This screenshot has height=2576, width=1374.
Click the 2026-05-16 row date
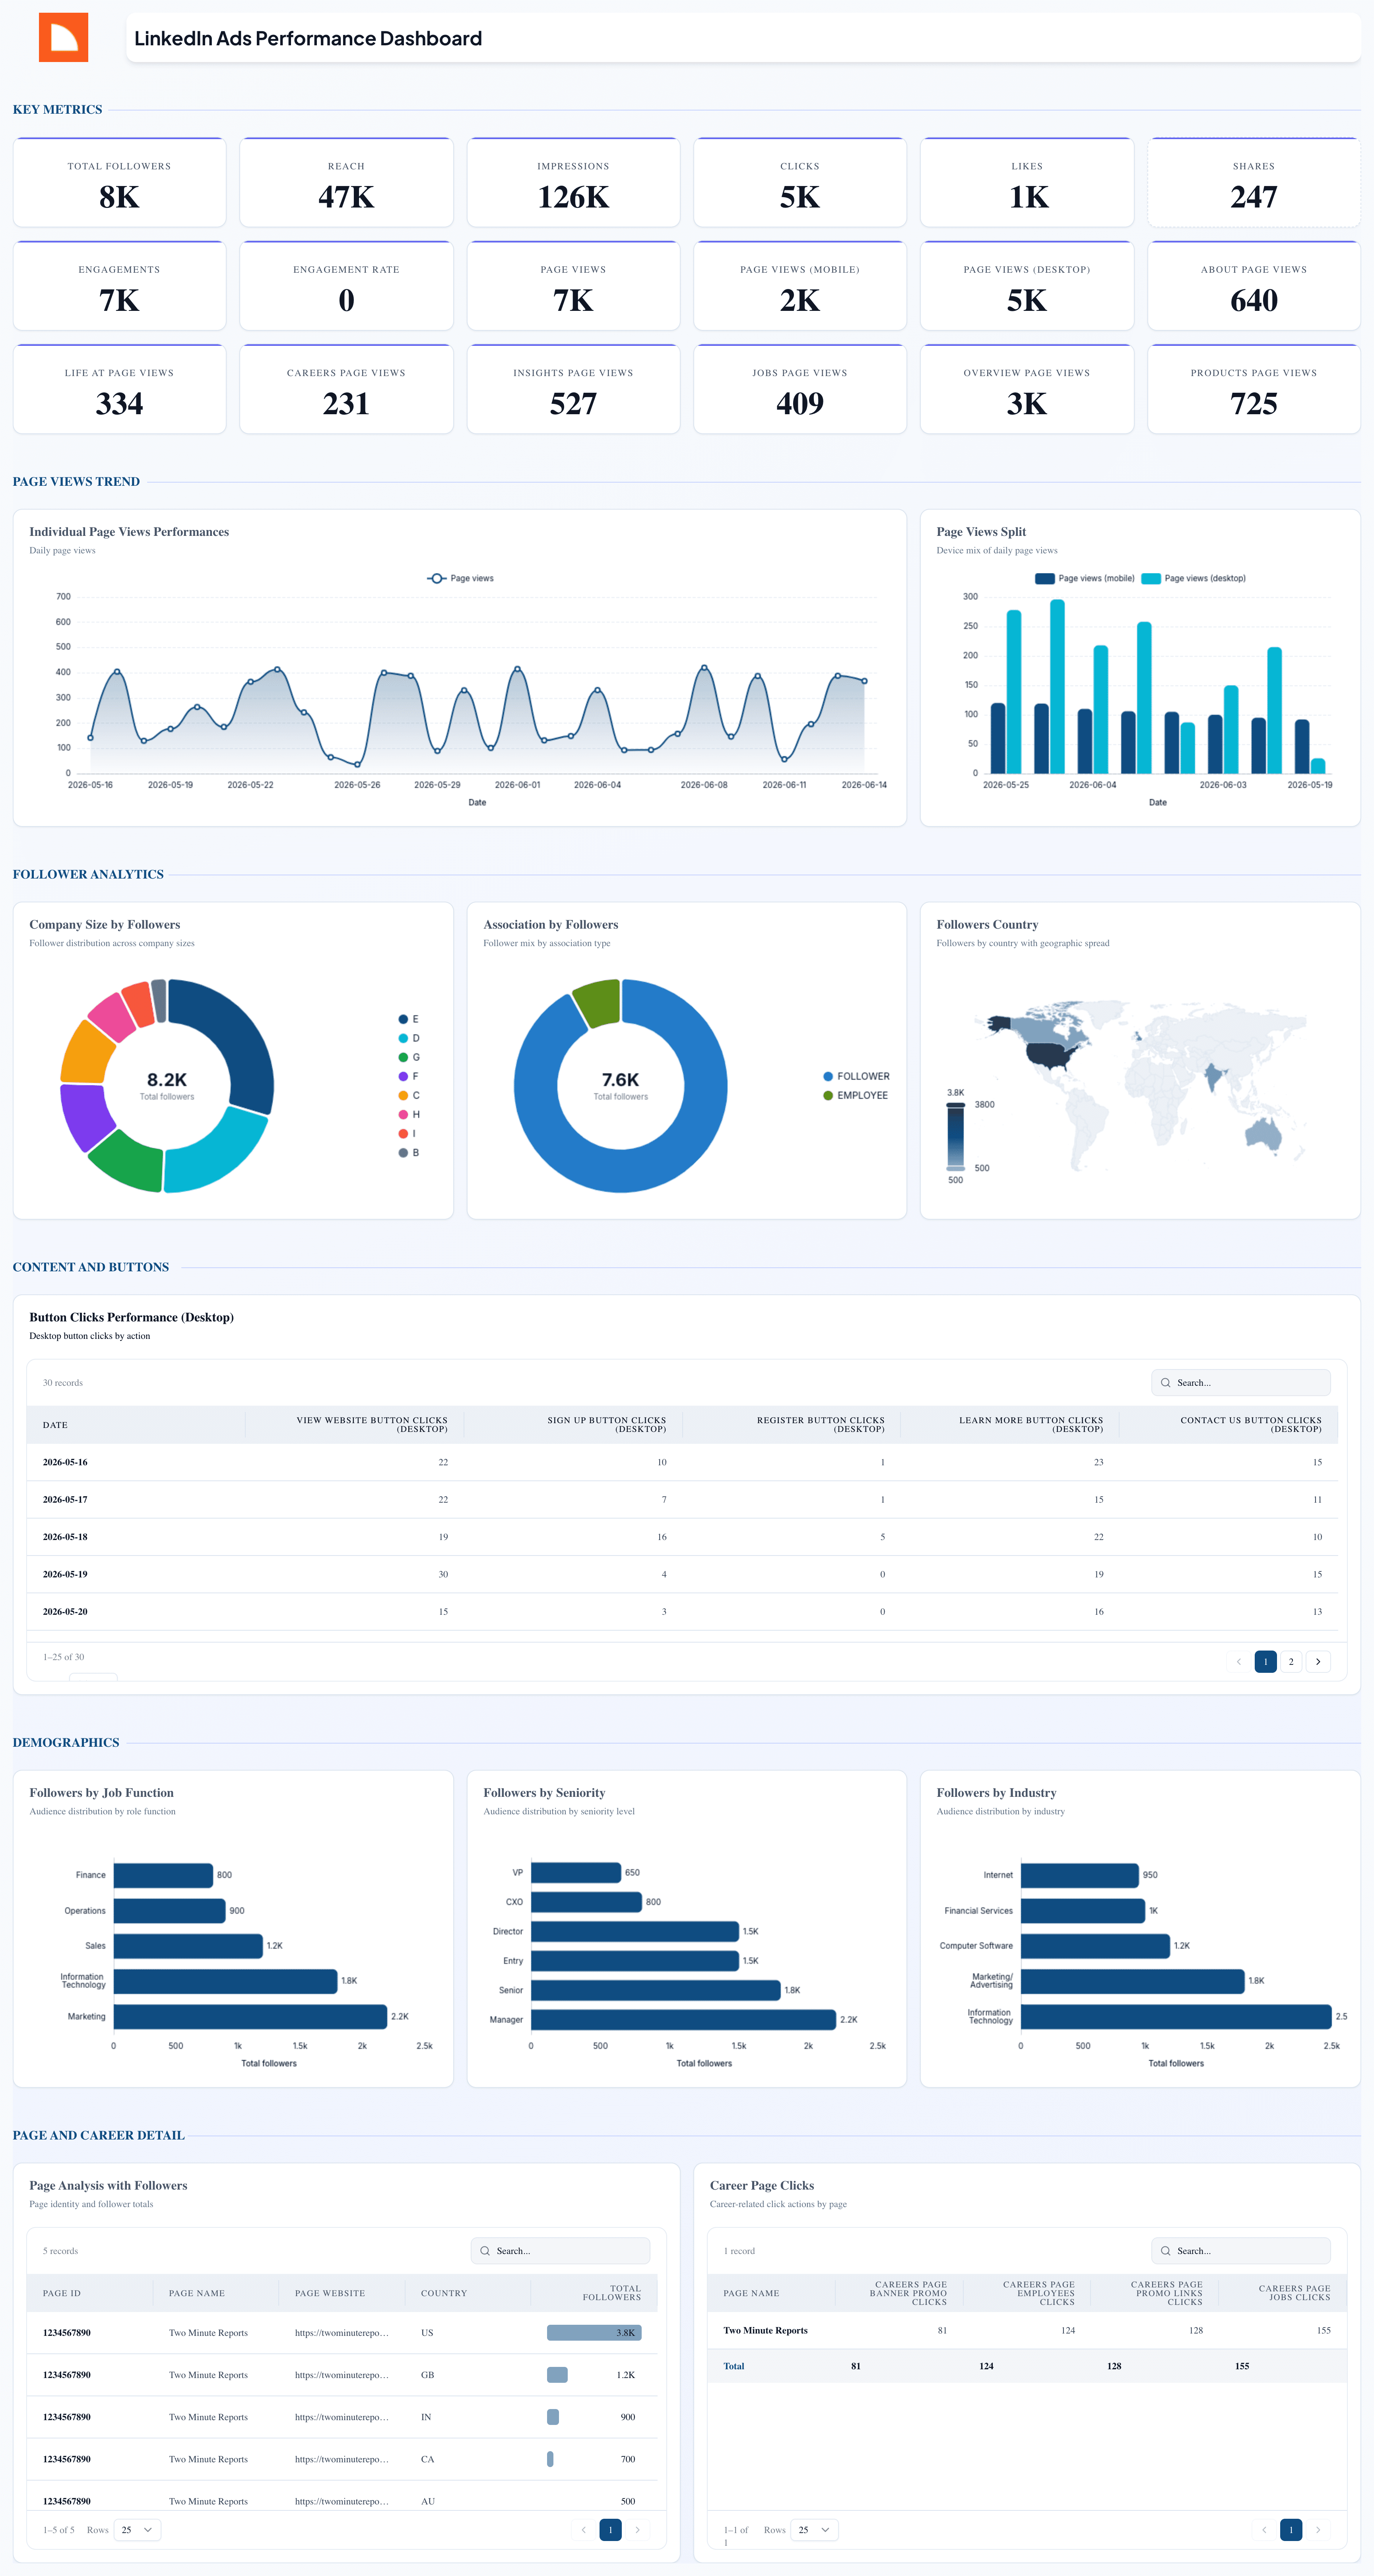coord(65,1462)
